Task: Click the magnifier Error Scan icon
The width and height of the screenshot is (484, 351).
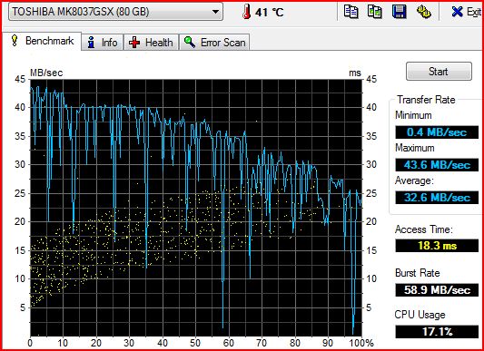Action: click(x=189, y=42)
